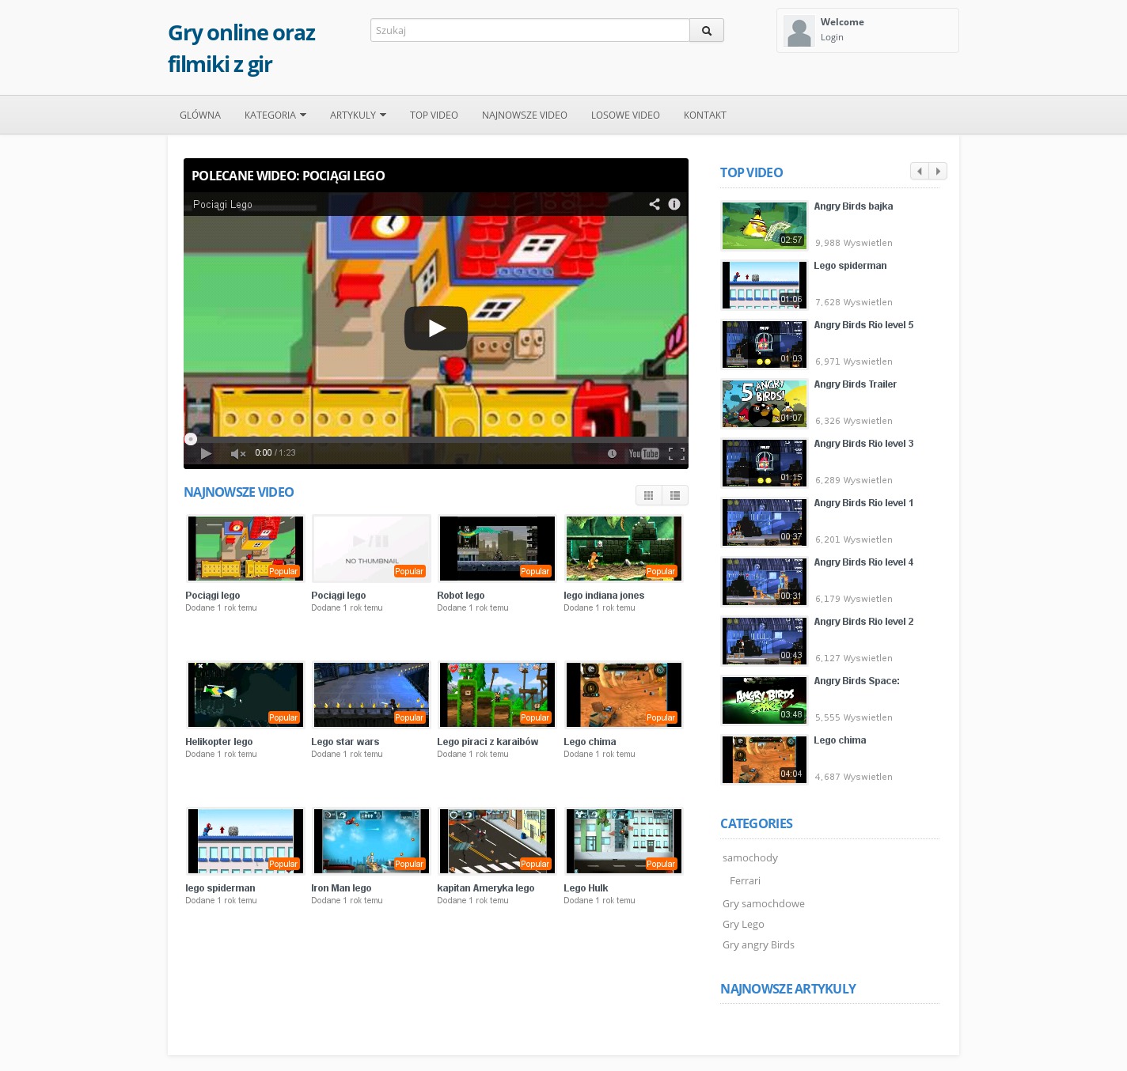Viewport: 1127px width, 1071px height.
Task: Open the Top Video menu item
Action: [x=434, y=115]
